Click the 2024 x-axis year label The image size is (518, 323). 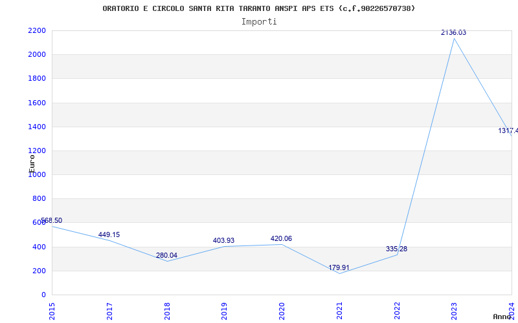(x=512, y=311)
